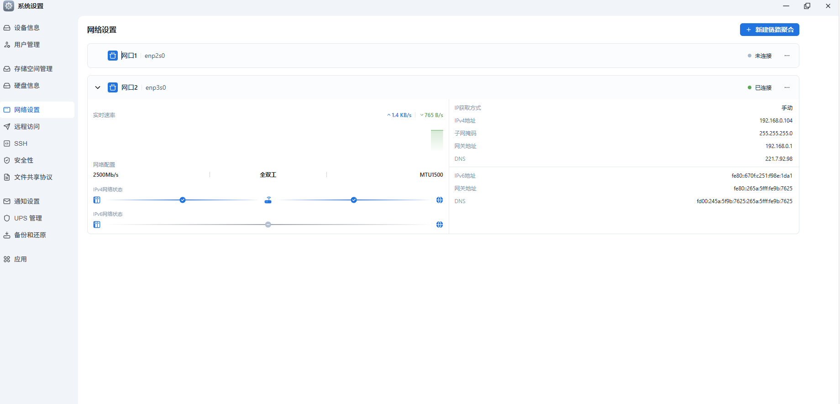Click the router icon in IPv4 status

point(268,200)
